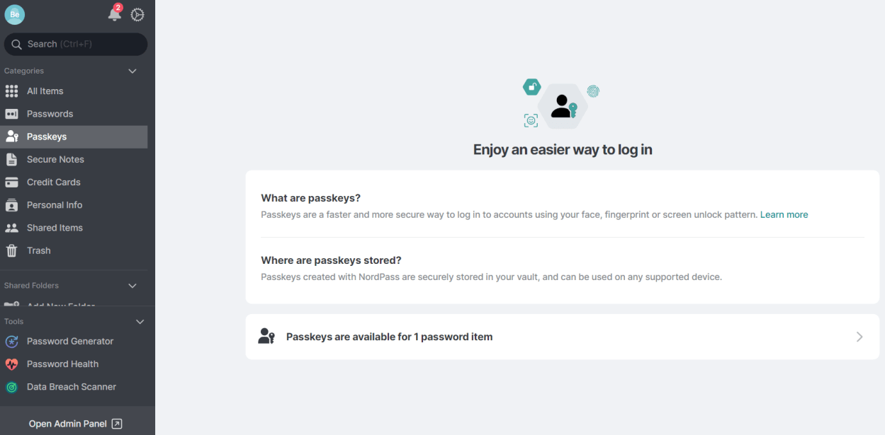Click the Password Generator icon
This screenshot has height=435, width=885.
pyautogui.click(x=12, y=342)
